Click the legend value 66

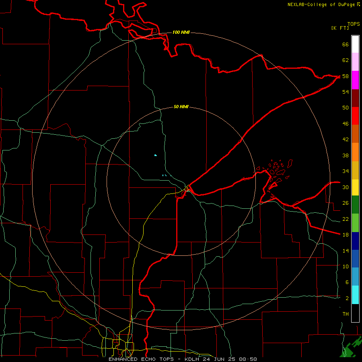[346, 44]
